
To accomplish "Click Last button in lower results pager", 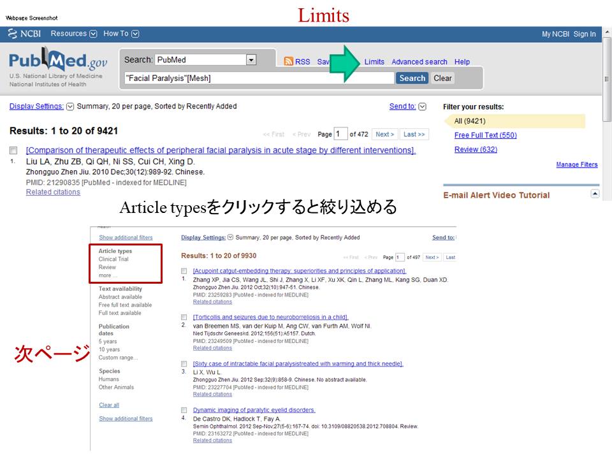I will coord(451,257).
